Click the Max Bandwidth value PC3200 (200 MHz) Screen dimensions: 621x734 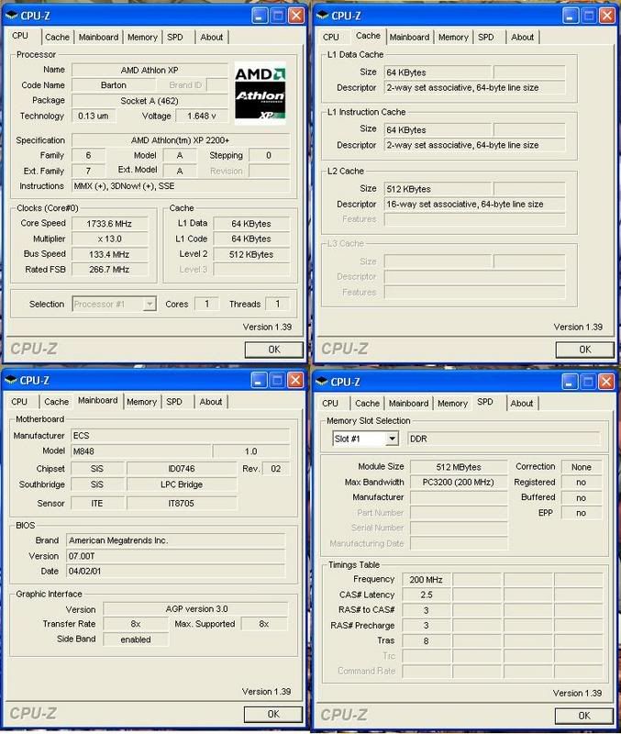coord(459,483)
